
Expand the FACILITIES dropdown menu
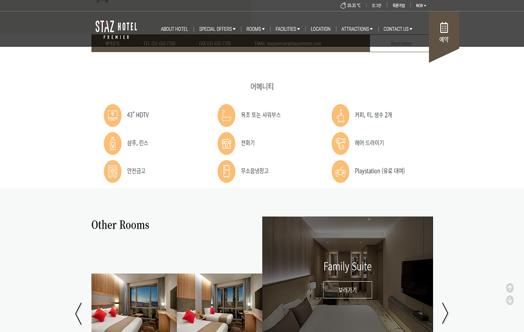click(x=287, y=29)
